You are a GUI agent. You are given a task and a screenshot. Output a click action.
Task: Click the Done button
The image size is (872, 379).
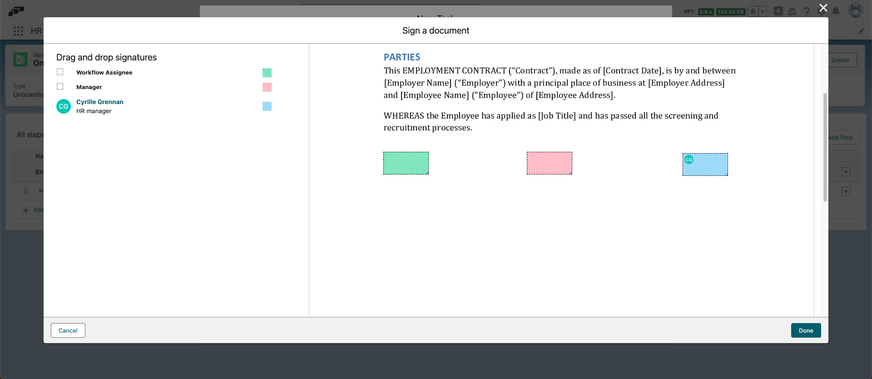(806, 330)
